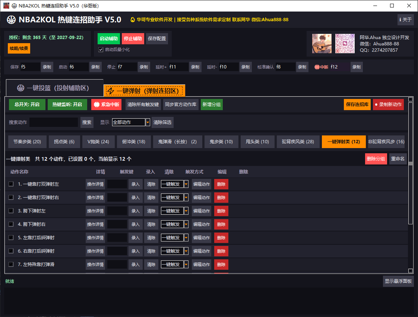The width and height of the screenshot is (418, 317).
Task: Click the vertical scrollbar of the combo panel
Action: point(411,185)
